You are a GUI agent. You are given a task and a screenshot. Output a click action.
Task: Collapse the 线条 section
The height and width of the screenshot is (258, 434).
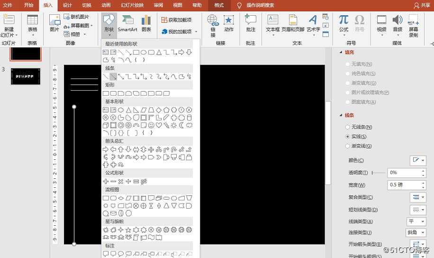point(341,115)
